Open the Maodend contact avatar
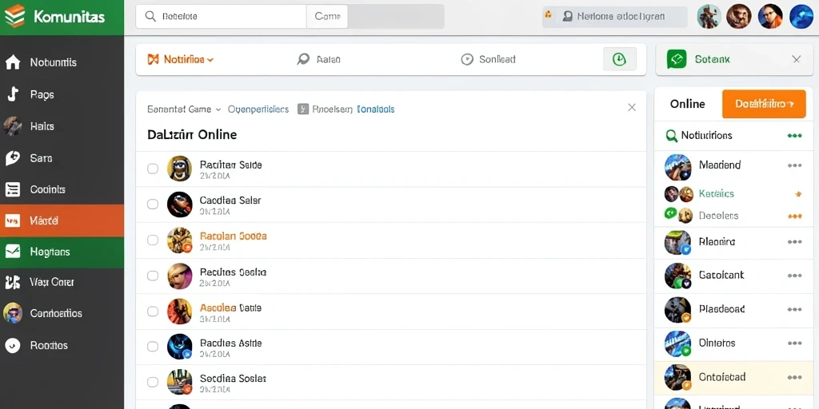The width and height of the screenshot is (819, 409). pyautogui.click(x=678, y=168)
